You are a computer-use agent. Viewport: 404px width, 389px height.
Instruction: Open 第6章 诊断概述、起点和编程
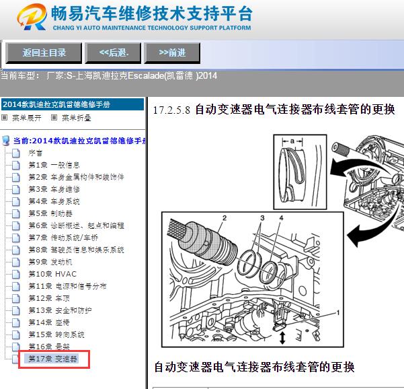pyautogui.click(x=76, y=225)
